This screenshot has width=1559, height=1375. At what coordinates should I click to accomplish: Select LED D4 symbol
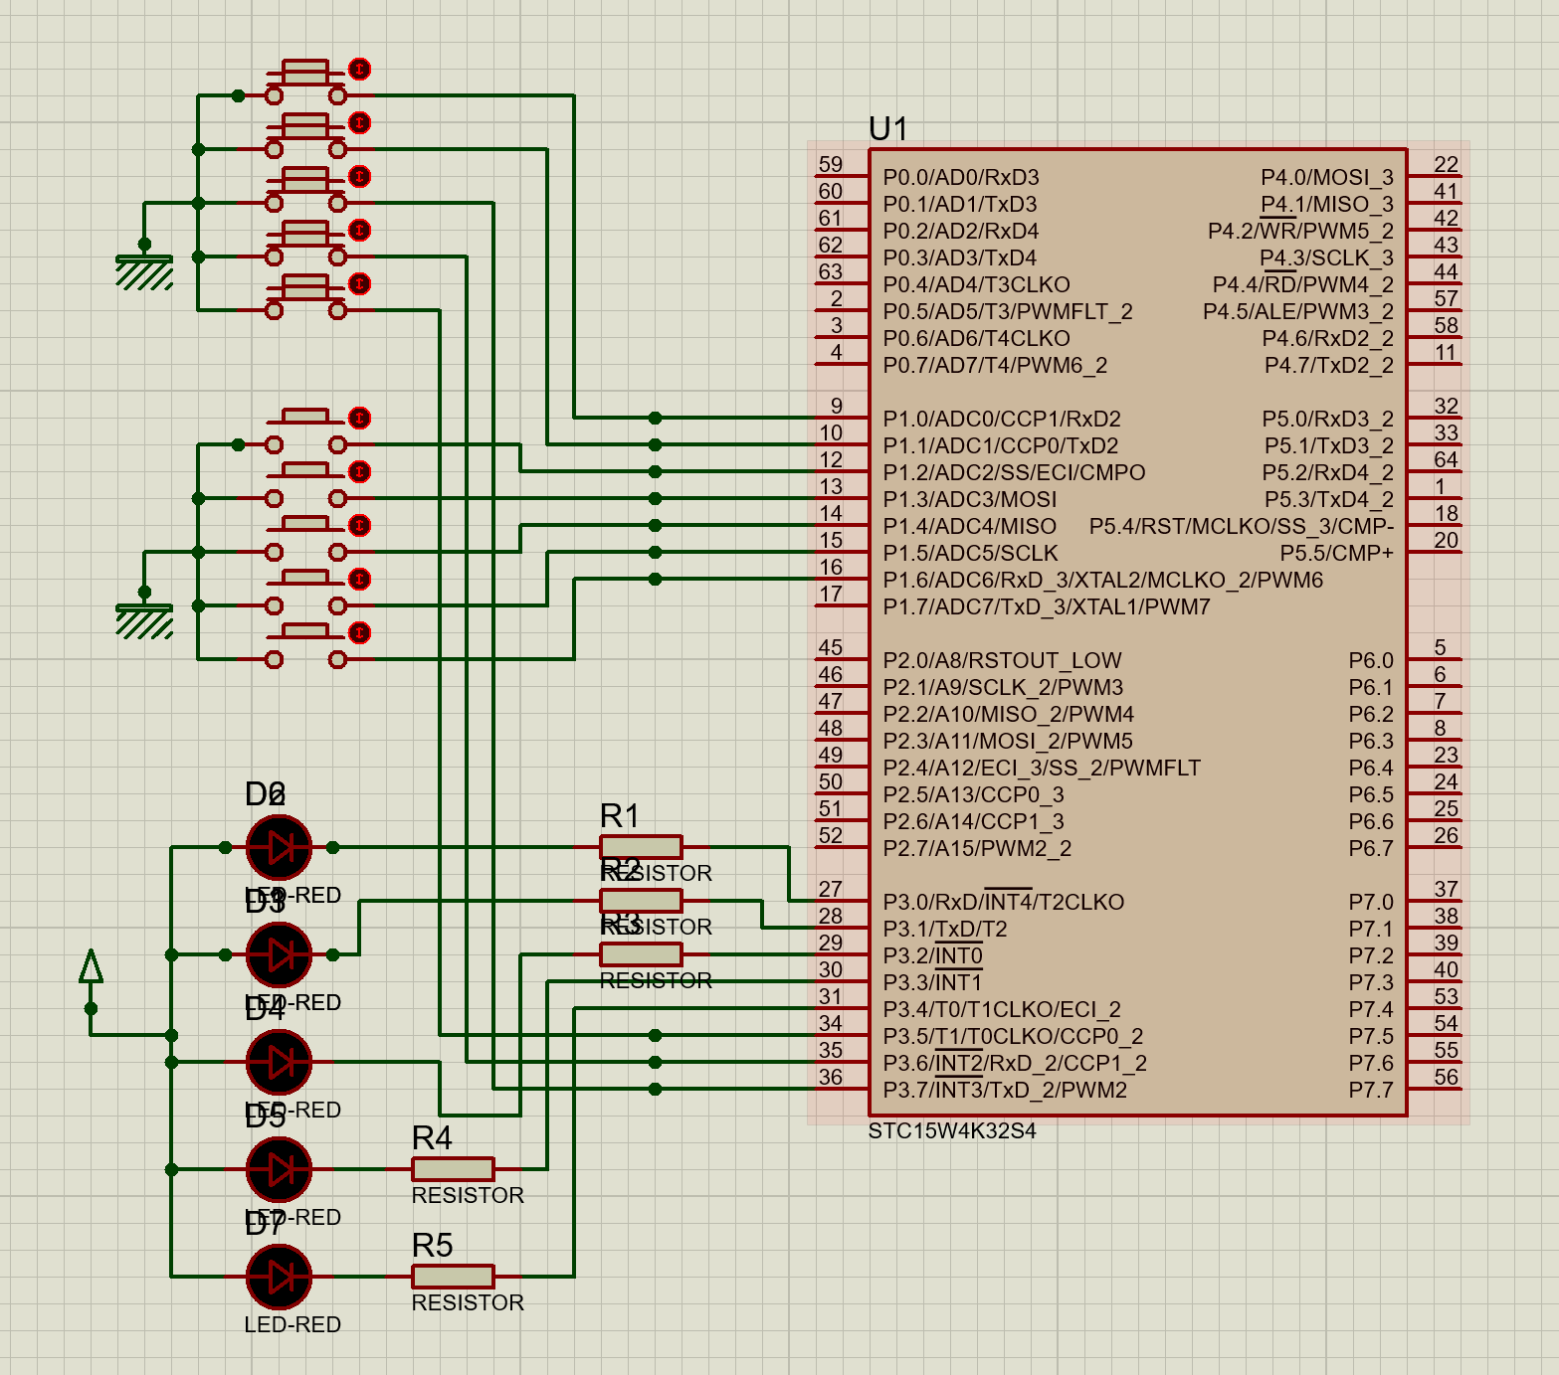[x=280, y=1062]
